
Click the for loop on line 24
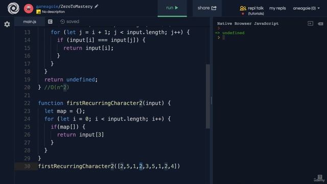[x=108, y=119]
